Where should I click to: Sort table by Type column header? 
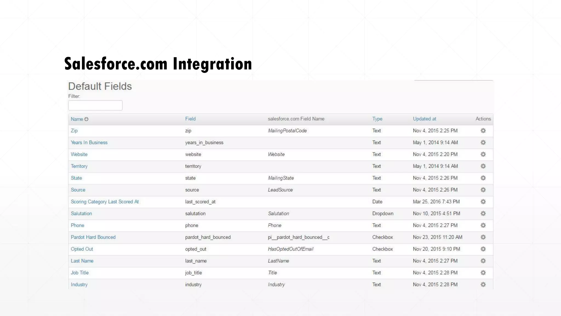[377, 119]
